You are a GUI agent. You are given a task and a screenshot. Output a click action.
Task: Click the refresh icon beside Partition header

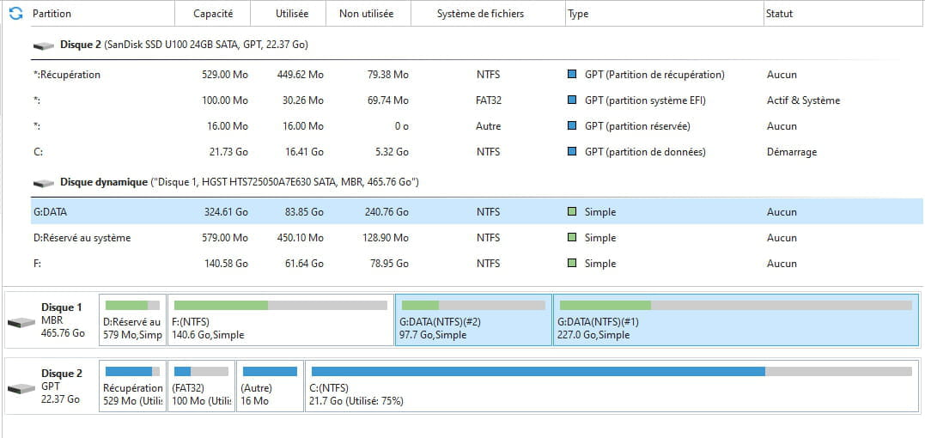coord(16,14)
